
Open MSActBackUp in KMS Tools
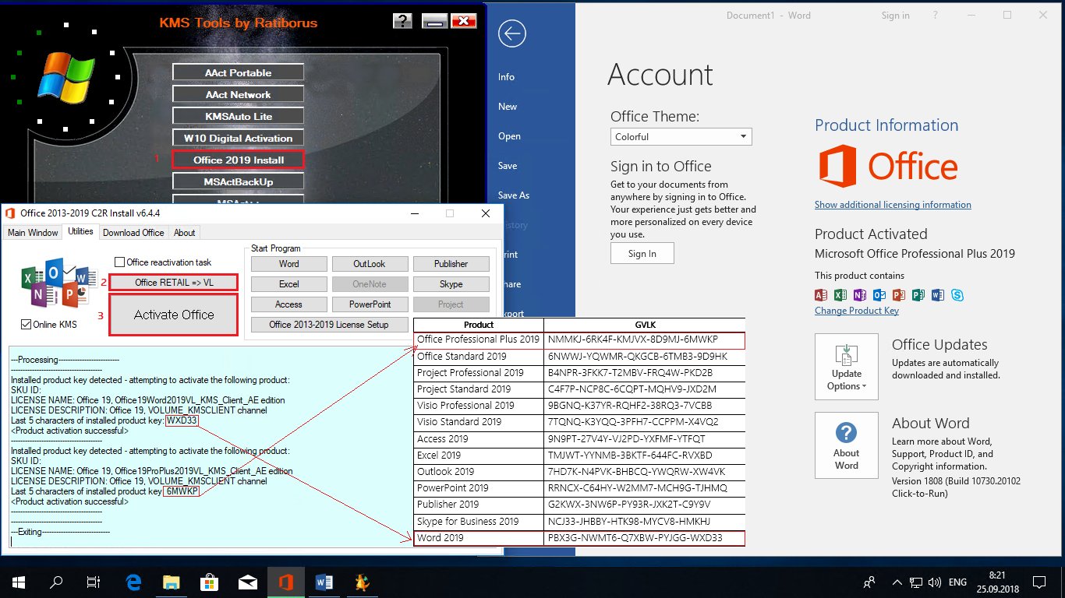tap(239, 181)
